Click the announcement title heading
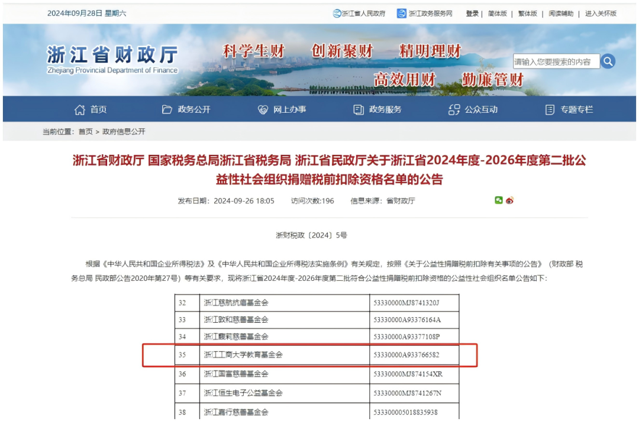This screenshot has width=639, height=422. 330,170
